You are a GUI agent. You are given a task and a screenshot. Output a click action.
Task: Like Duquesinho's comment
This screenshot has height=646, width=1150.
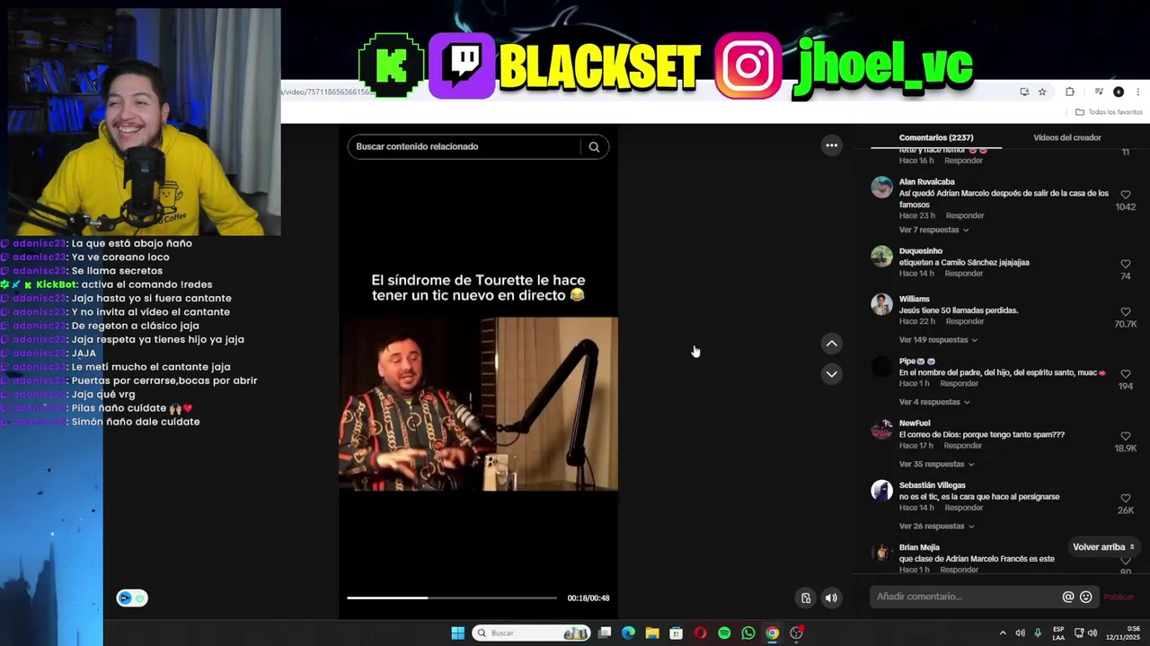pos(1126,264)
